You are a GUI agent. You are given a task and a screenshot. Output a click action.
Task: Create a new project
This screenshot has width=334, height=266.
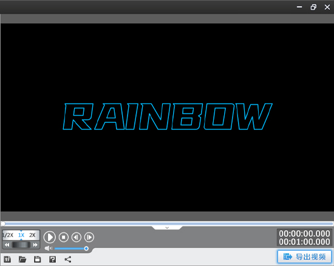point(7,259)
